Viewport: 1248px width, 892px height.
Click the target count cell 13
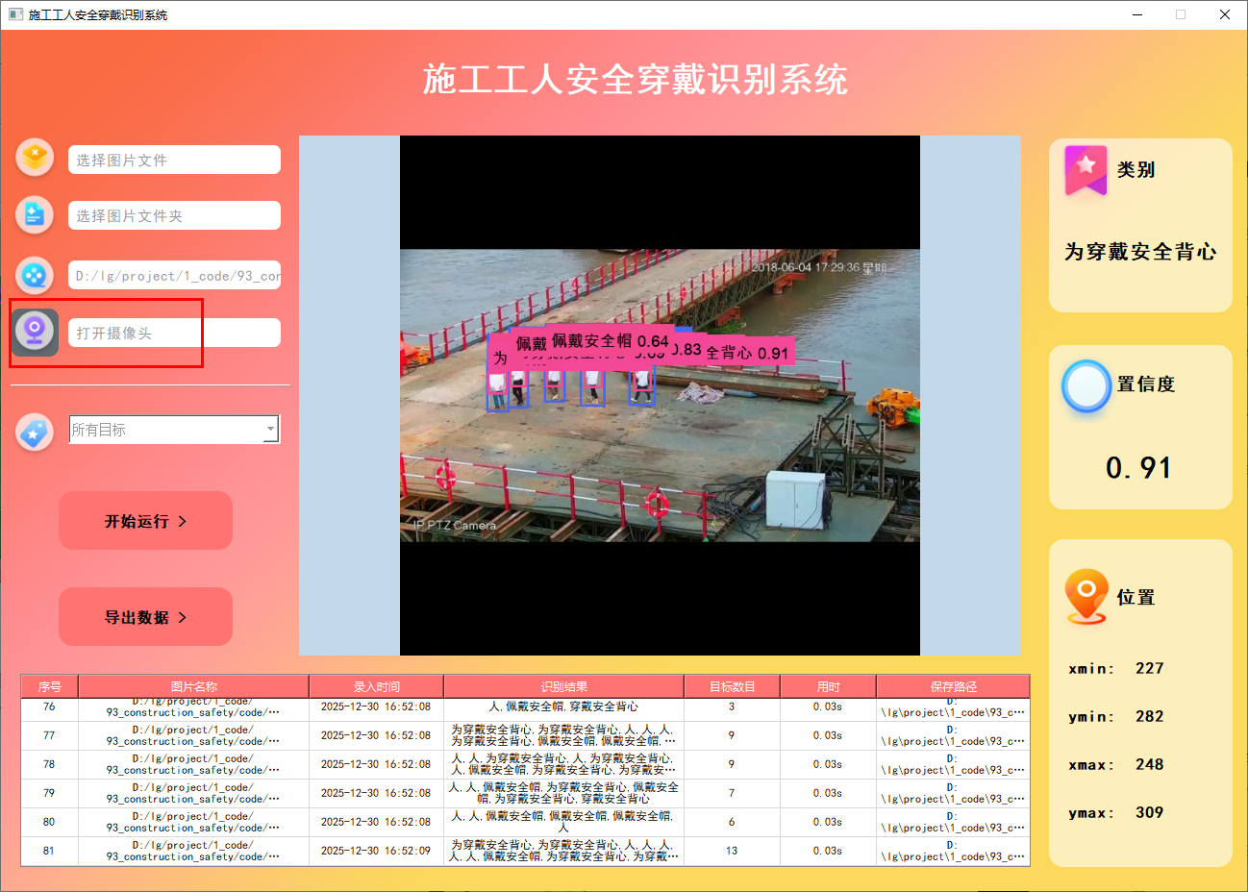[732, 851]
